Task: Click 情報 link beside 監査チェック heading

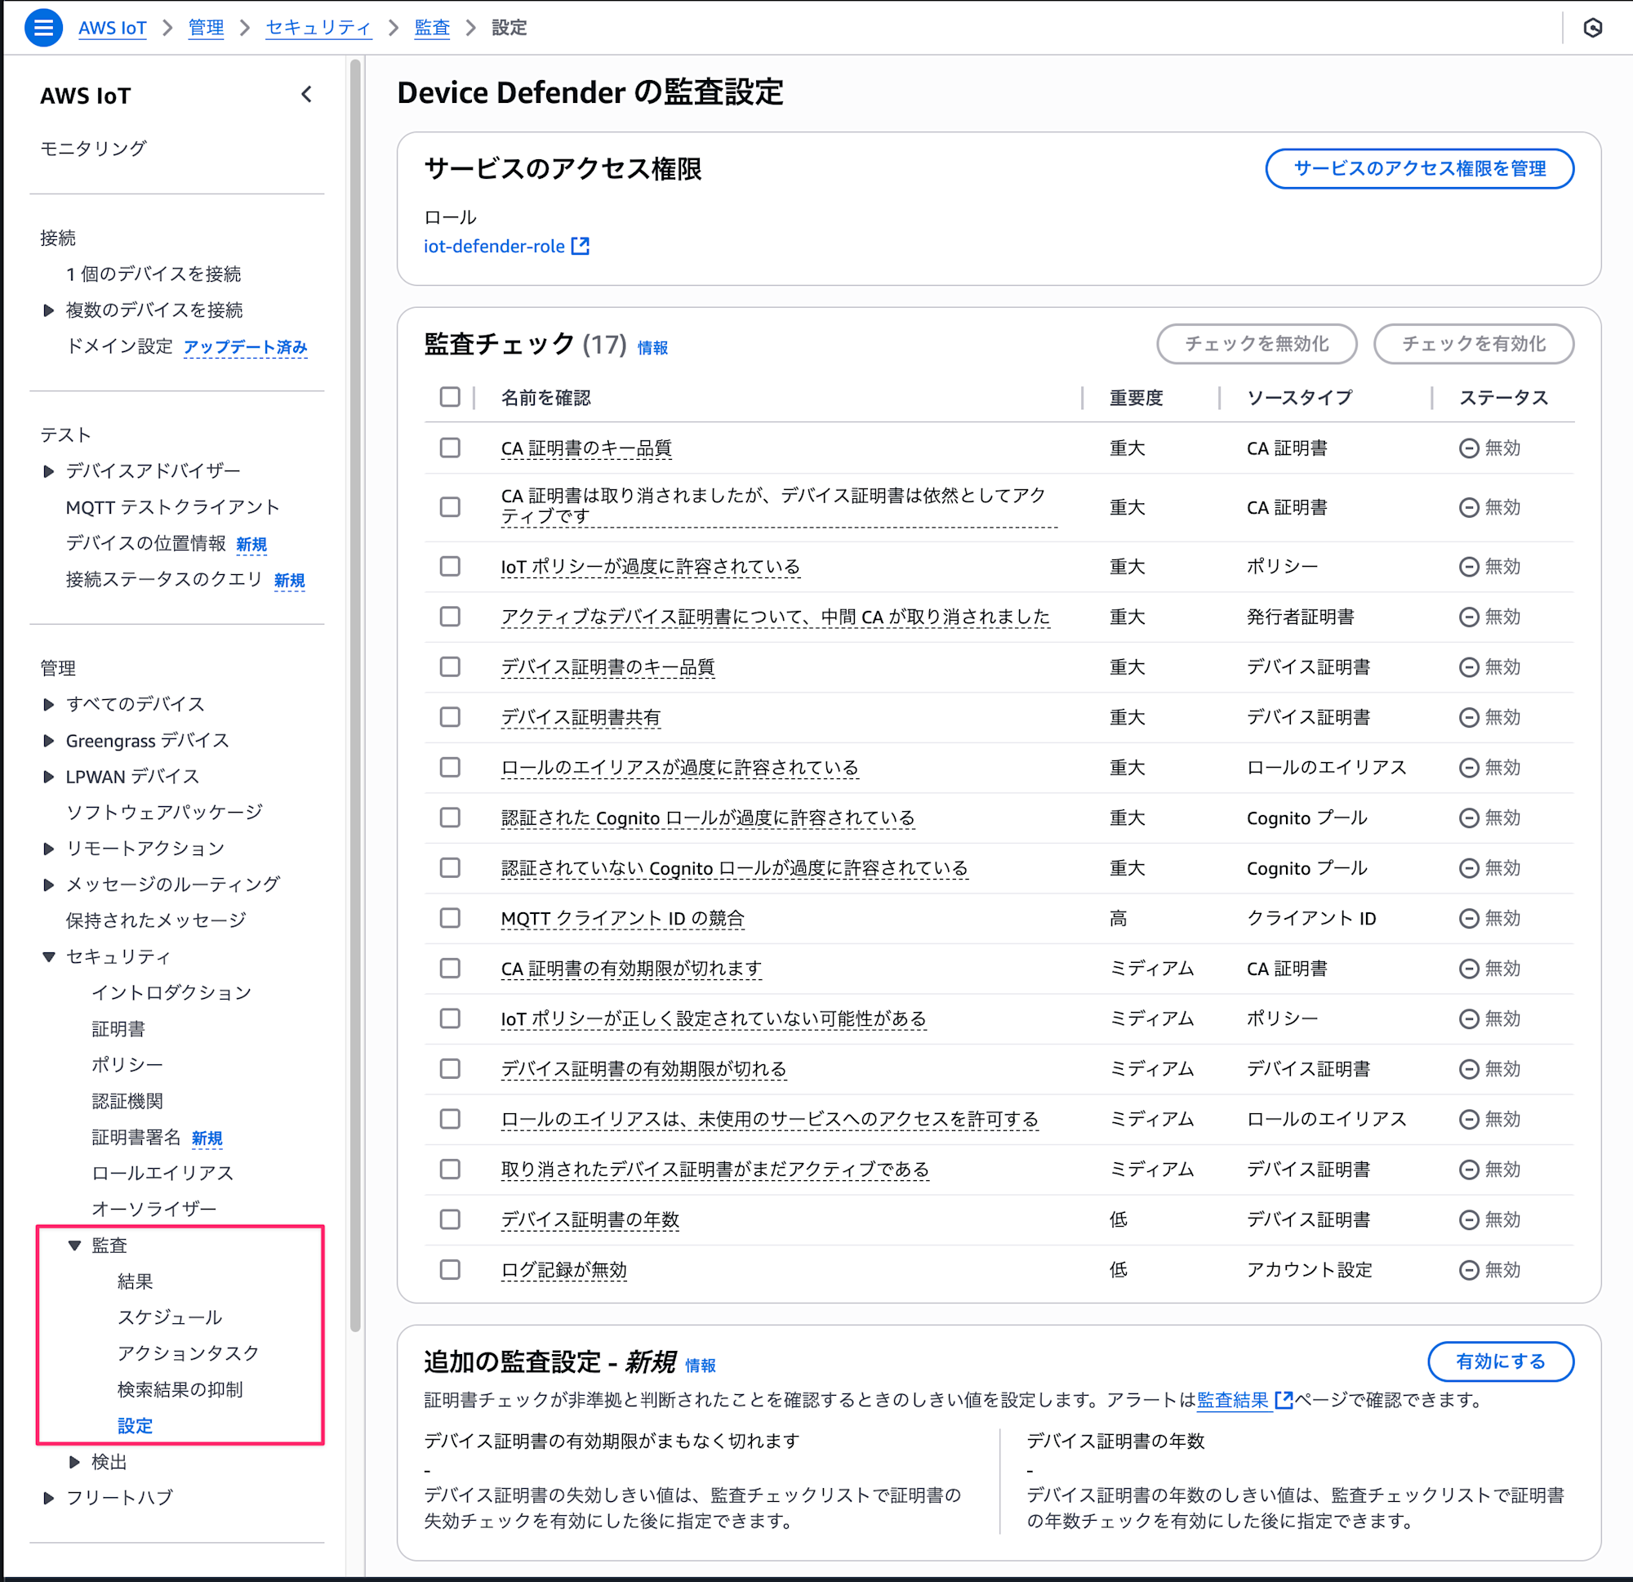Action: click(x=652, y=348)
